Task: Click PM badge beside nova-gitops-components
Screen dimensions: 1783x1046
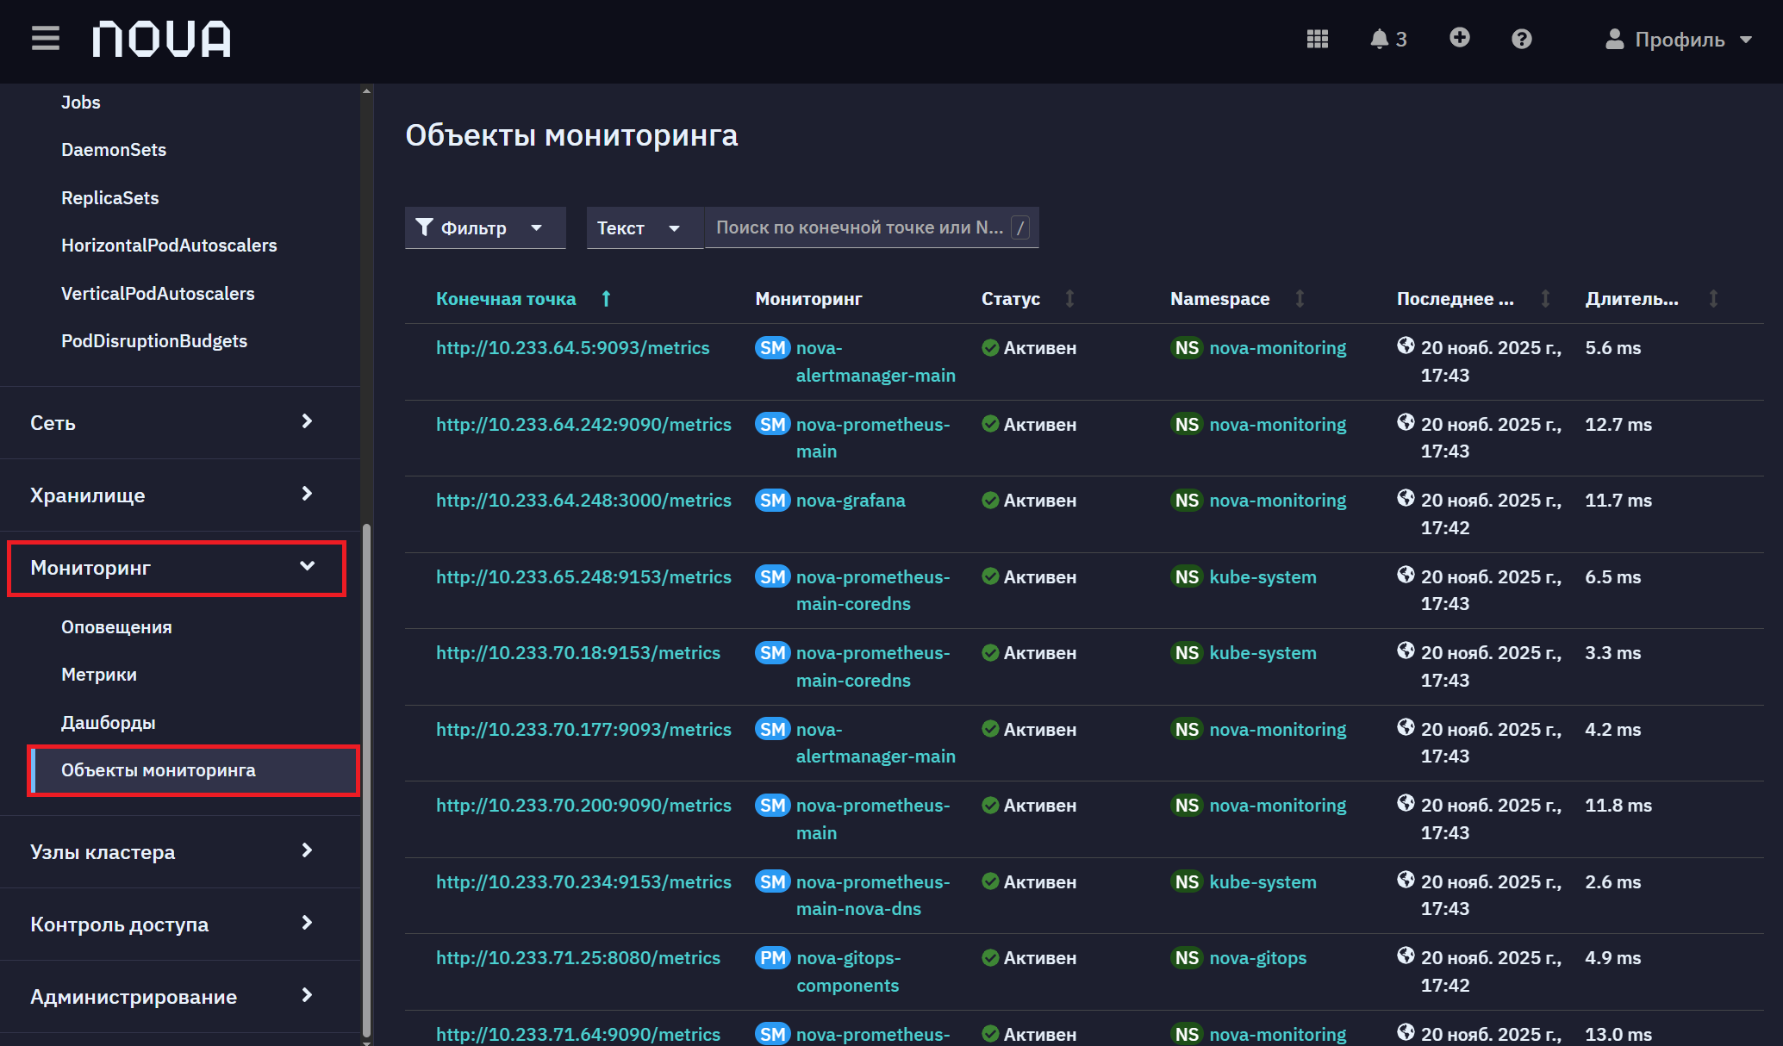Action: (x=772, y=958)
